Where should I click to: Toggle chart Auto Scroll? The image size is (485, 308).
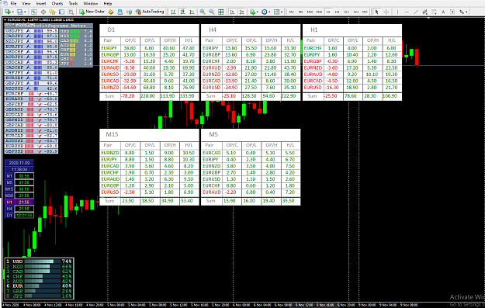point(232,12)
